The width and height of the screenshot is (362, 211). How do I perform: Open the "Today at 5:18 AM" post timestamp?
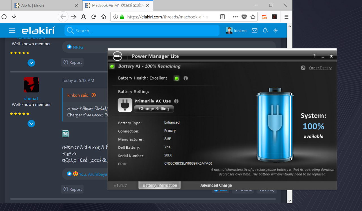tap(78, 80)
